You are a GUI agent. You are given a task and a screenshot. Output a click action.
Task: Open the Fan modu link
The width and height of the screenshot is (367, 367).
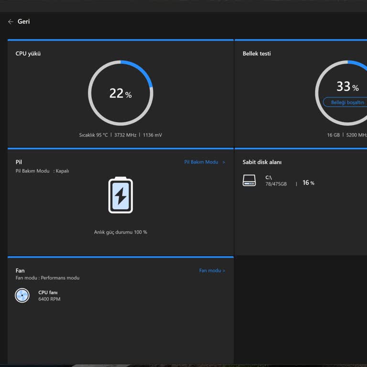click(x=209, y=270)
